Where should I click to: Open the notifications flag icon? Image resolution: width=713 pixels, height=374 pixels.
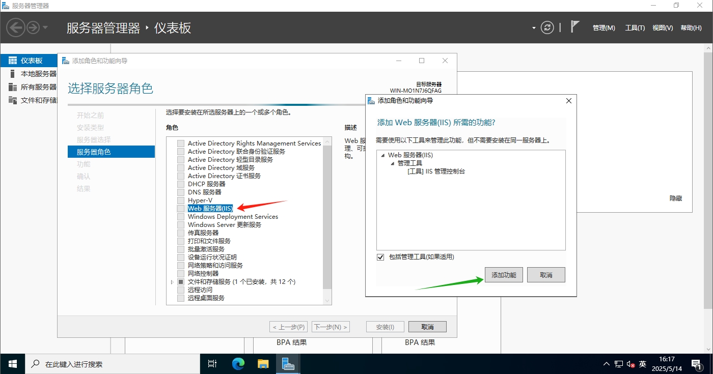pos(575,27)
